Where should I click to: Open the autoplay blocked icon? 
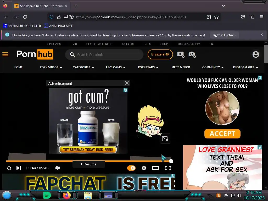tap(72, 17)
